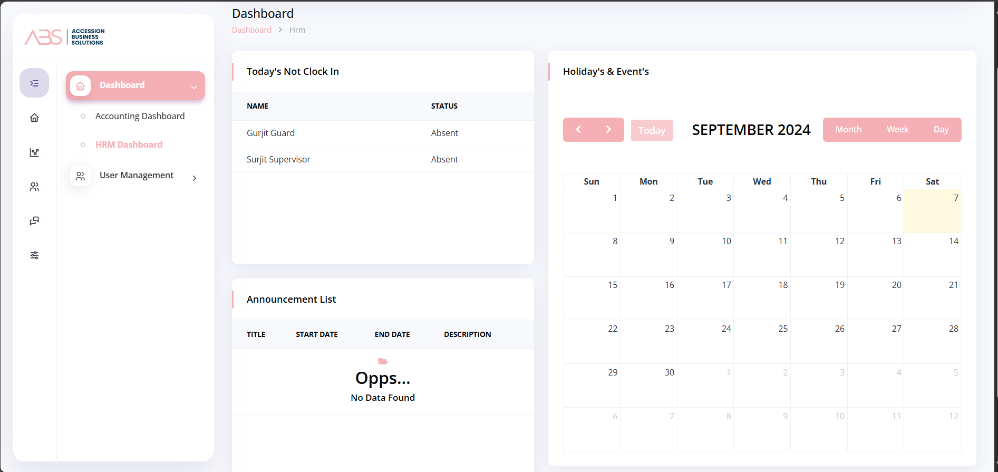998x472 pixels.
Task: Click the User Management people icon
Action: [x=80, y=176]
